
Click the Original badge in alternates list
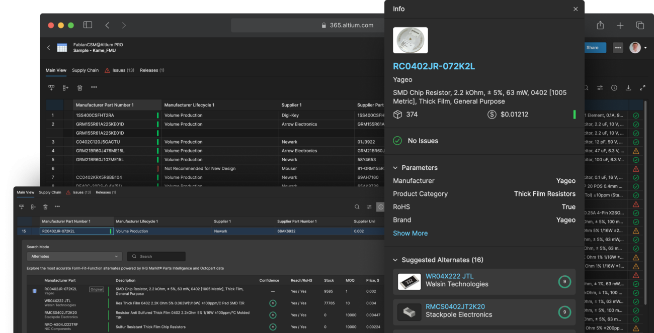point(97,289)
